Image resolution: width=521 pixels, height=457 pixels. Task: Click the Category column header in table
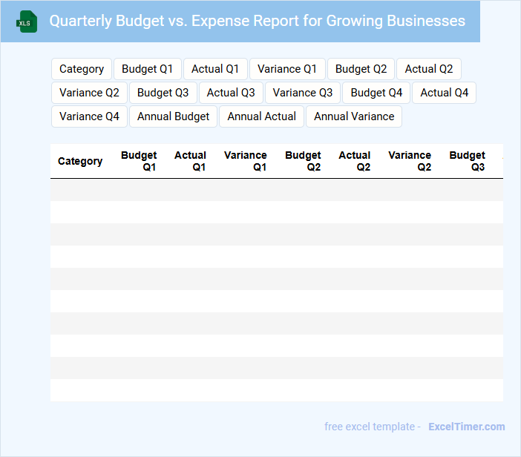click(x=80, y=161)
